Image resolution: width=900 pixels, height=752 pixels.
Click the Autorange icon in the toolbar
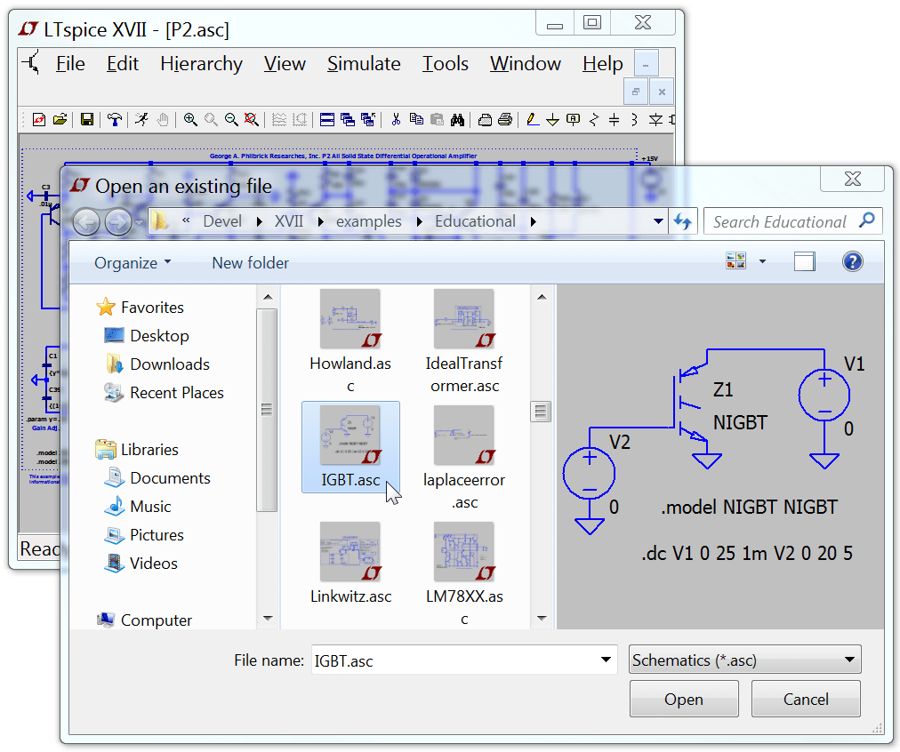click(300, 119)
